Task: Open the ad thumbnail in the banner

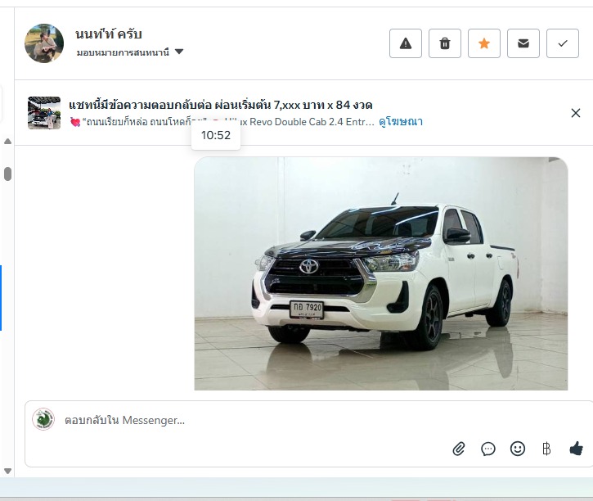Action: tap(44, 113)
